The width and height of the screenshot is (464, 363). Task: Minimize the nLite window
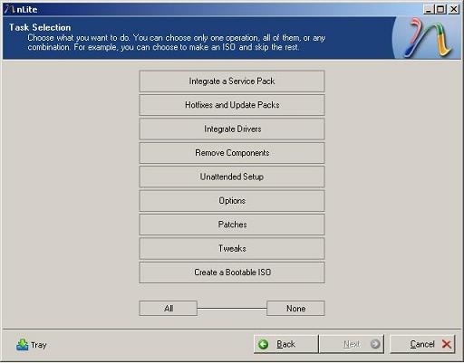tap(428, 10)
